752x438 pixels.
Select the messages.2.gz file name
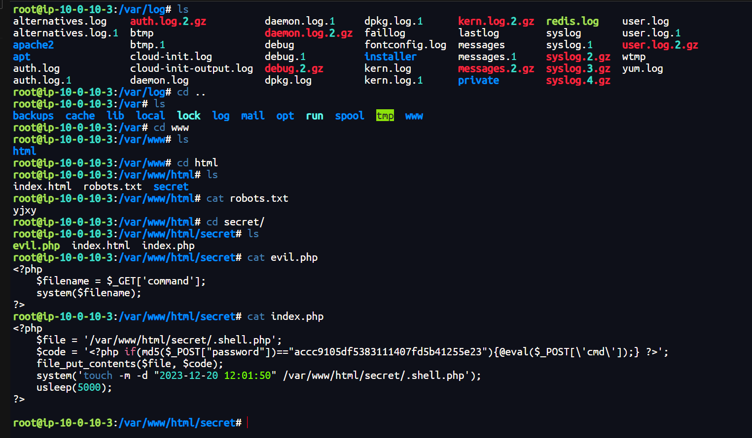click(496, 68)
